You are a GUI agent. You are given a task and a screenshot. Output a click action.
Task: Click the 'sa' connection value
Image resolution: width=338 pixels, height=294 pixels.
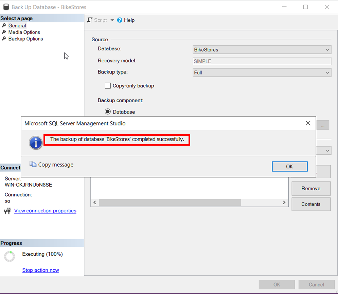(7, 201)
